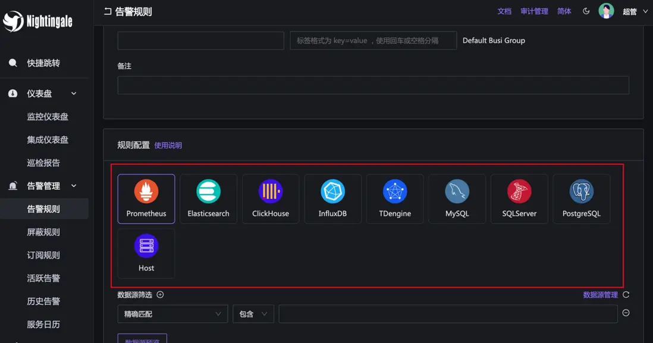Click the data source filter value field
Screen dimensions: 653x343
[448, 314]
